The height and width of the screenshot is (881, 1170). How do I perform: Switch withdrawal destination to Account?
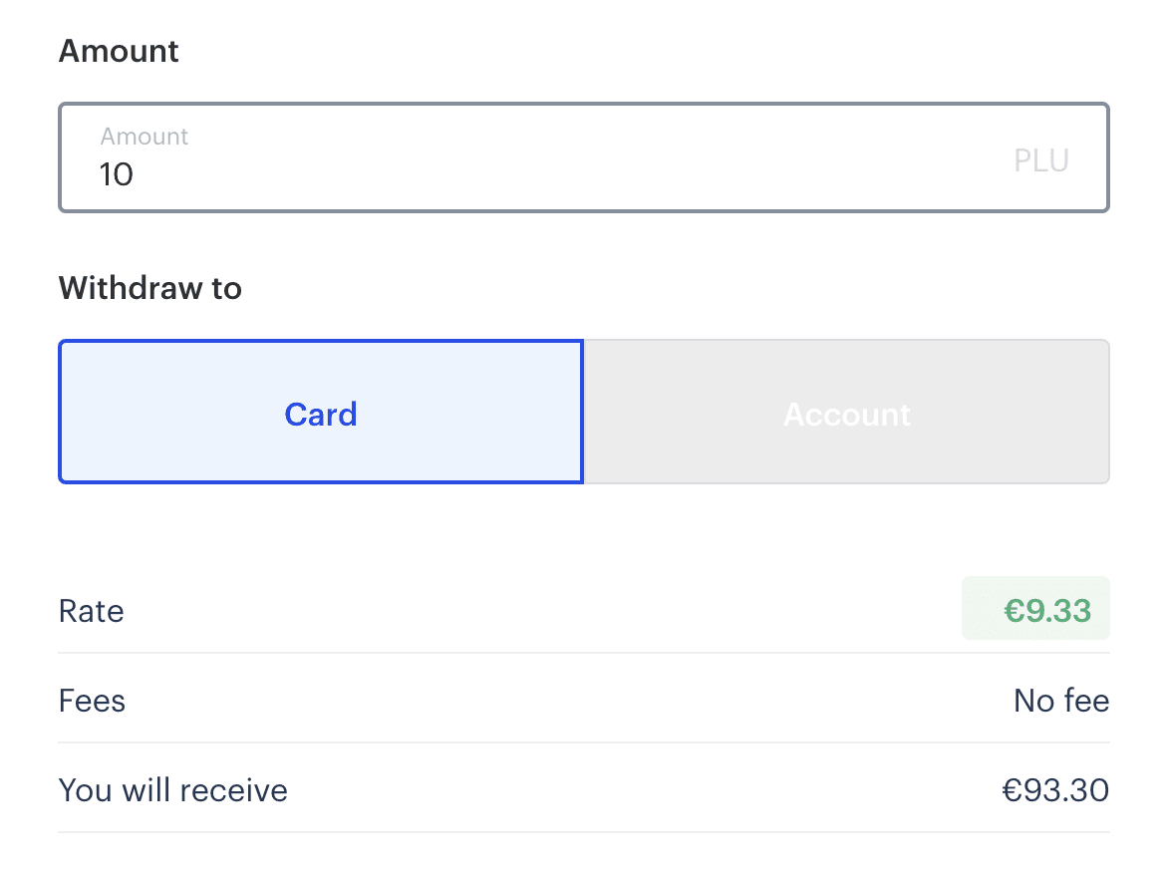click(846, 414)
